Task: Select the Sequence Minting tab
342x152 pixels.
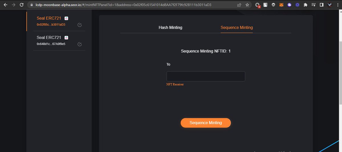Action: [x=237, y=27]
